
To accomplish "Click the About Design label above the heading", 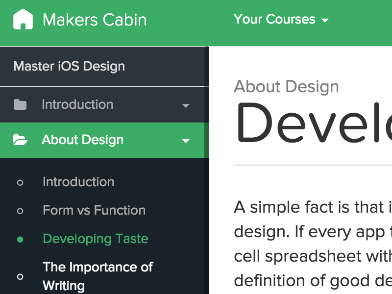I will (x=287, y=86).
